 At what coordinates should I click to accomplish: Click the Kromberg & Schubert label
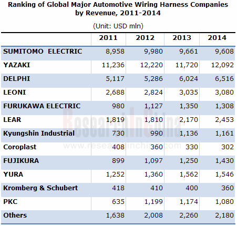pos(40,188)
